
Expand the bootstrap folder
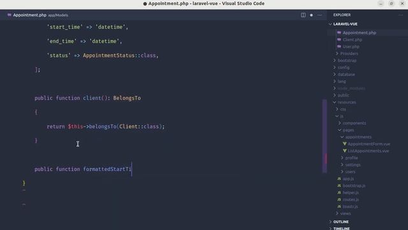tap(335, 60)
